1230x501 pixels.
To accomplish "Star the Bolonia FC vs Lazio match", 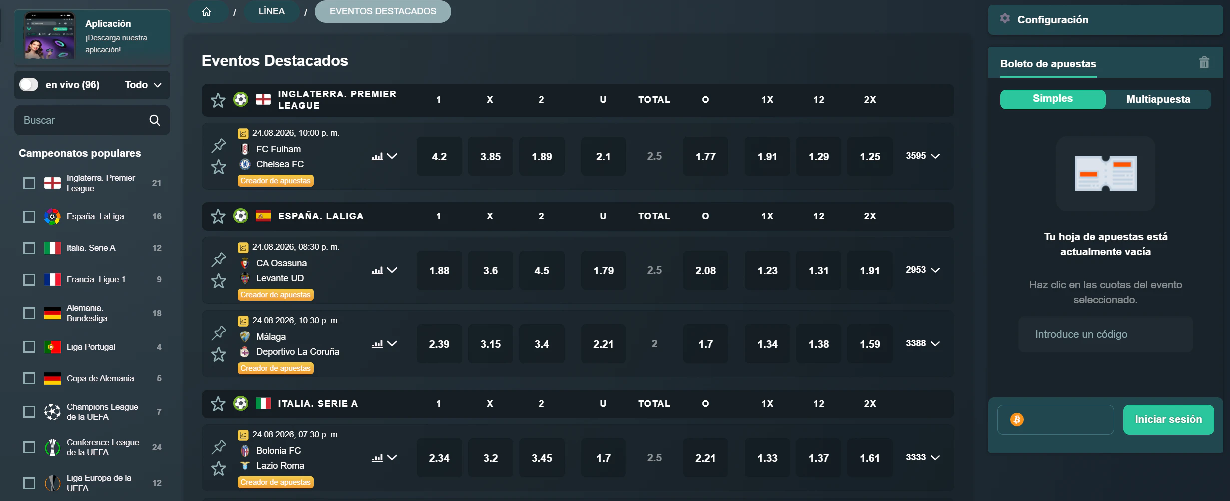I will coord(219,468).
